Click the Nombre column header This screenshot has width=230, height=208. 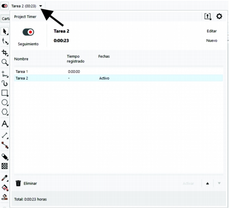(x=22, y=59)
